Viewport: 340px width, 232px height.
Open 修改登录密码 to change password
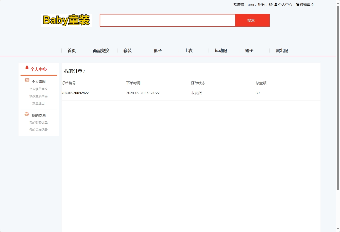tap(39, 96)
